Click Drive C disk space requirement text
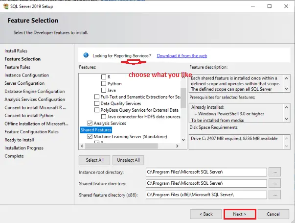 234,139
